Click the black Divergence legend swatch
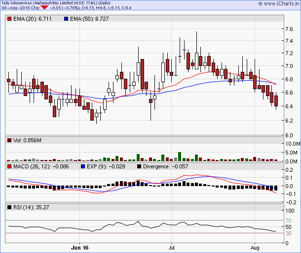The width and height of the screenshot is (301, 253). (139, 167)
